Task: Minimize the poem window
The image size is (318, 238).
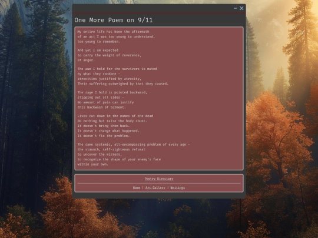Action: coord(235,8)
